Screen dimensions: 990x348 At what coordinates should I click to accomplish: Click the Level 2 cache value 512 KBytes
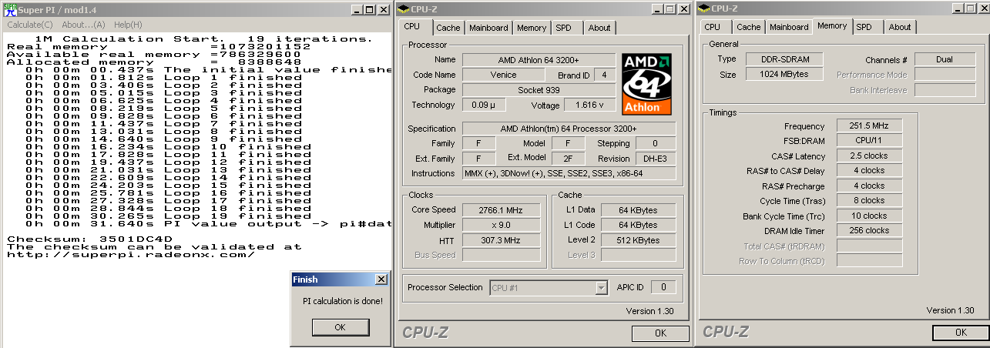(638, 240)
